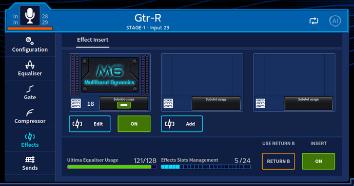Click the Effects Slots Management bar
The height and width of the screenshot is (186, 354).
(x=206, y=167)
